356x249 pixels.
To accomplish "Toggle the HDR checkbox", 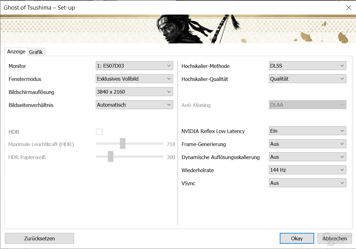I will [99, 132].
